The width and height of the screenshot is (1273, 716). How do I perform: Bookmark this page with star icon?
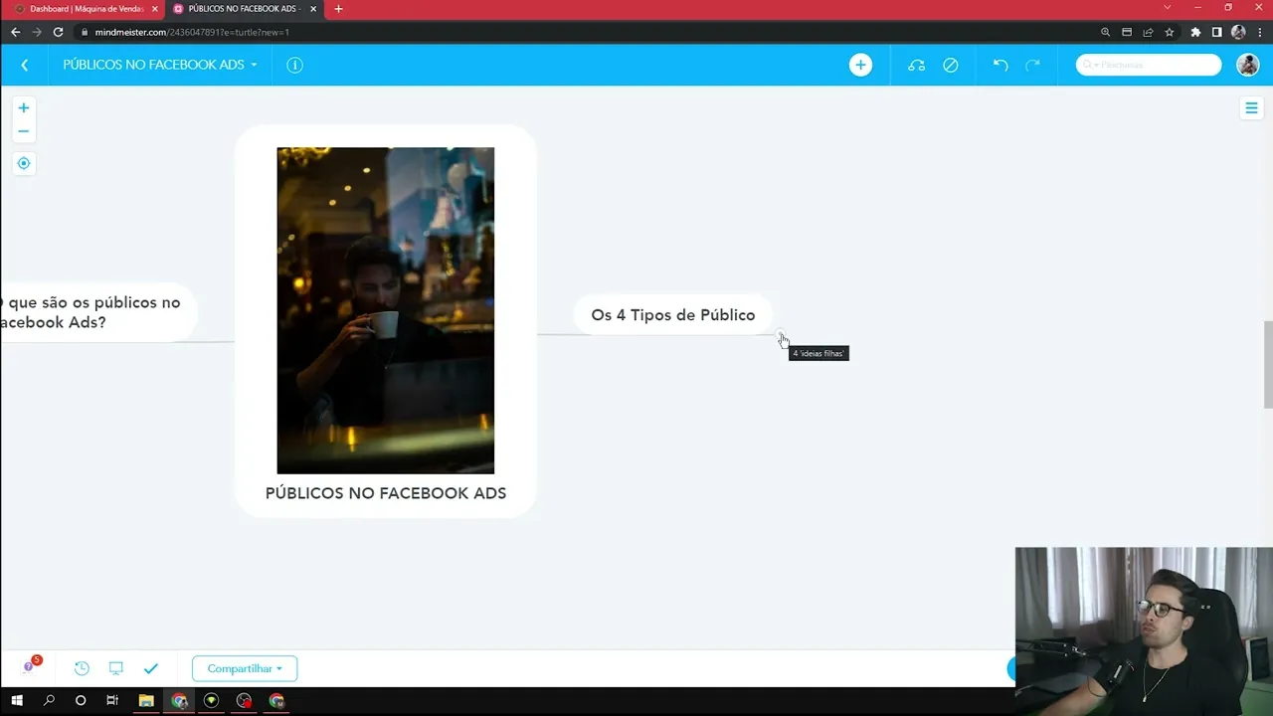coord(1170,32)
